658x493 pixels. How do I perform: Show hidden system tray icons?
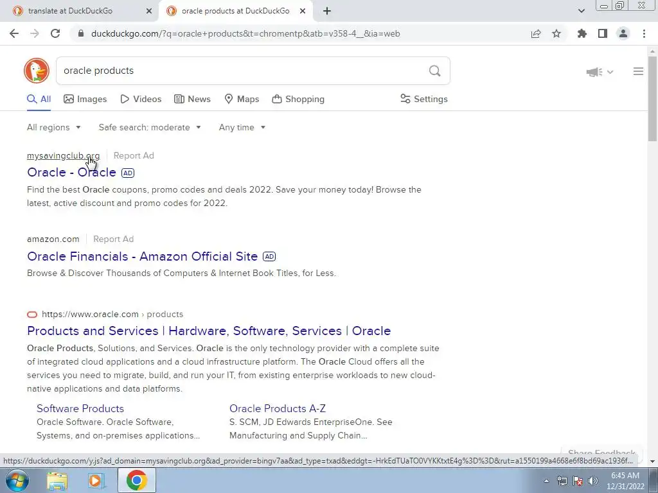pos(546,481)
